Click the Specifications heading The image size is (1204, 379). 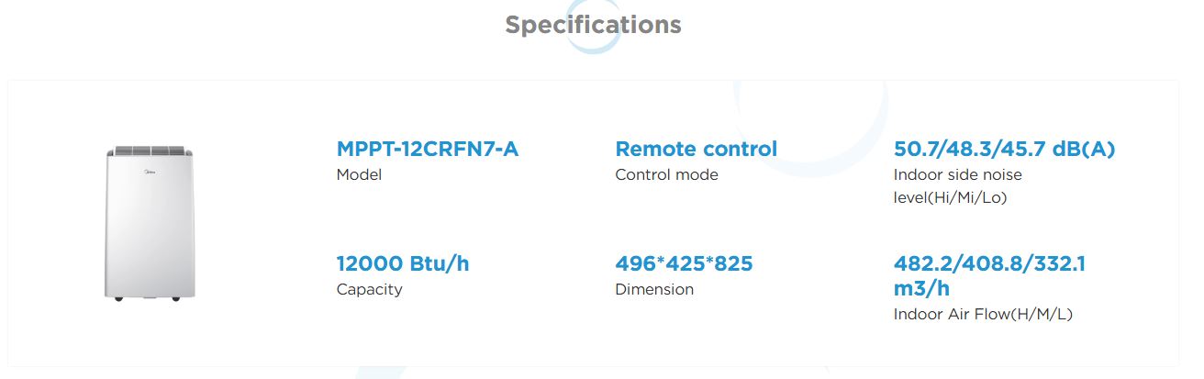point(593,24)
